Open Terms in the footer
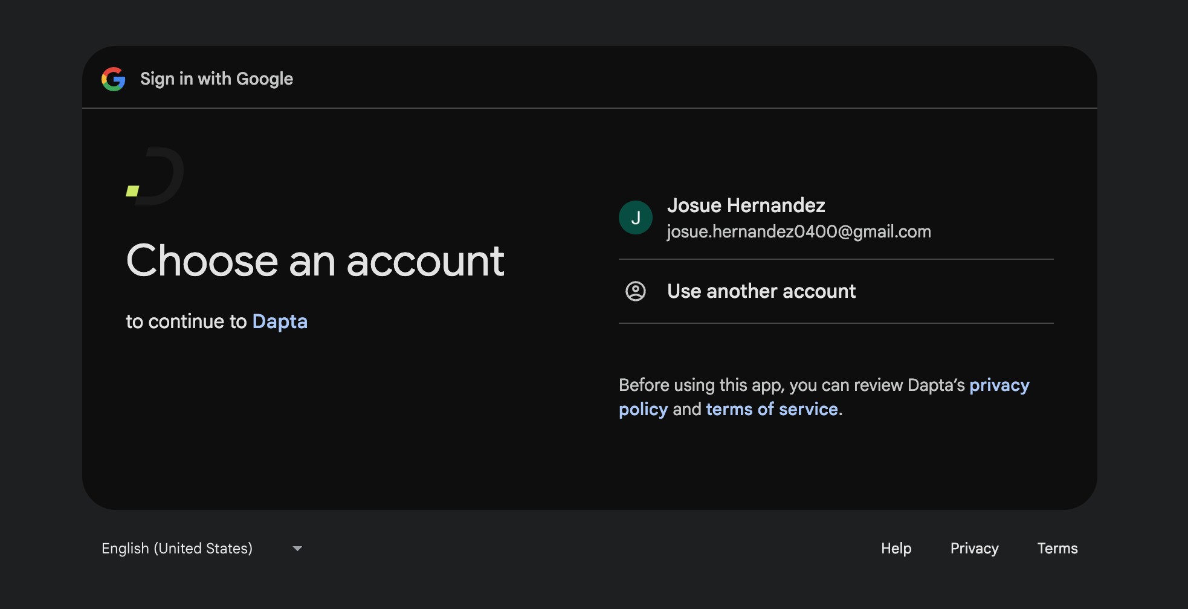This screenshot has width=1188, height=609. [x=1057, y=549]
